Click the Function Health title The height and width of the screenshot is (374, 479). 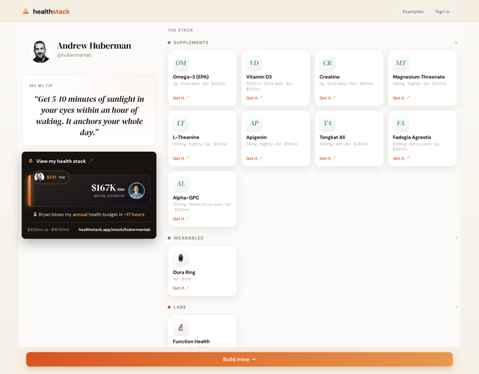pos(192,342)
